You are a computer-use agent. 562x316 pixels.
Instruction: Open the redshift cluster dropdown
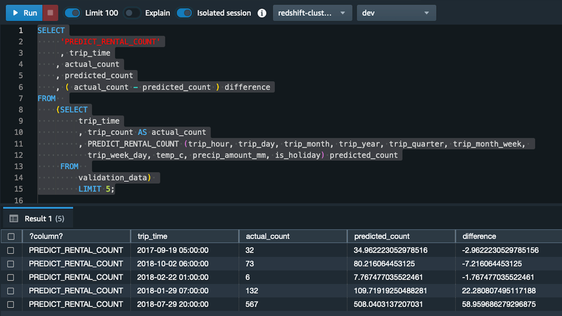pyautogui.click(x=312, y=13)
